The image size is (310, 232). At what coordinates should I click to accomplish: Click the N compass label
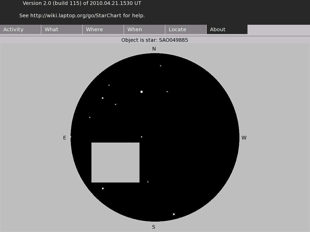pyautogui.click(x=154, y=49)
